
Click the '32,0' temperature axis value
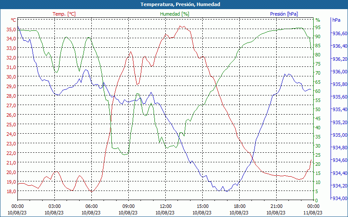click(x=11, y=58)
